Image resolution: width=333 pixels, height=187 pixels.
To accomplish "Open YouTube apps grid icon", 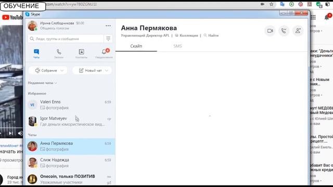I will pyautogui.click(x=313, y=17).
